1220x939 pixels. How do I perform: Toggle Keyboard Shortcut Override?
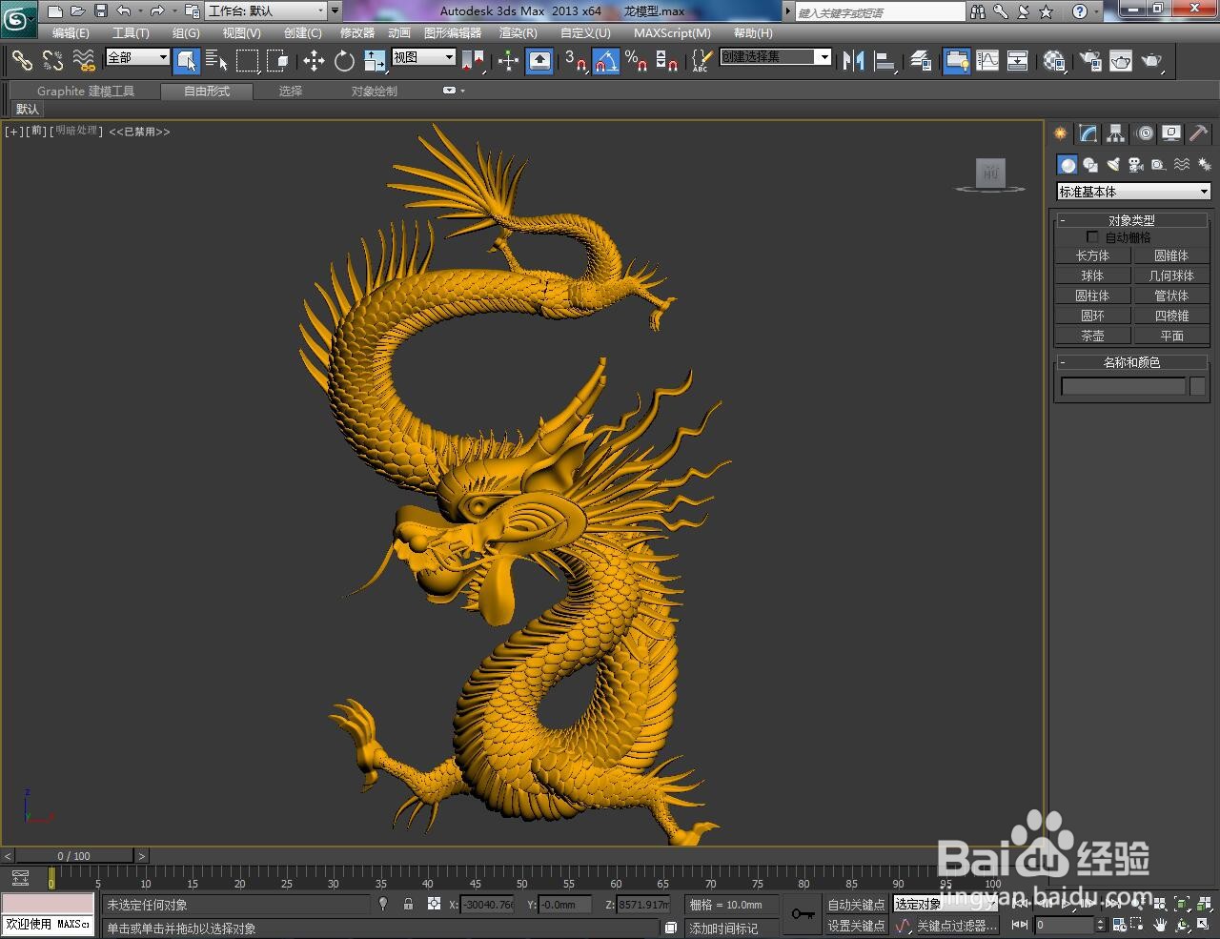pyautogui.click(x=539, y=61)
